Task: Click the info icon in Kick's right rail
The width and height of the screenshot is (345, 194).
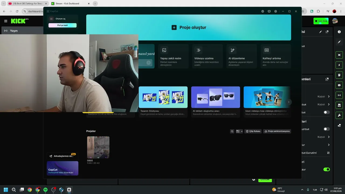Action: (x=339, y=32)
